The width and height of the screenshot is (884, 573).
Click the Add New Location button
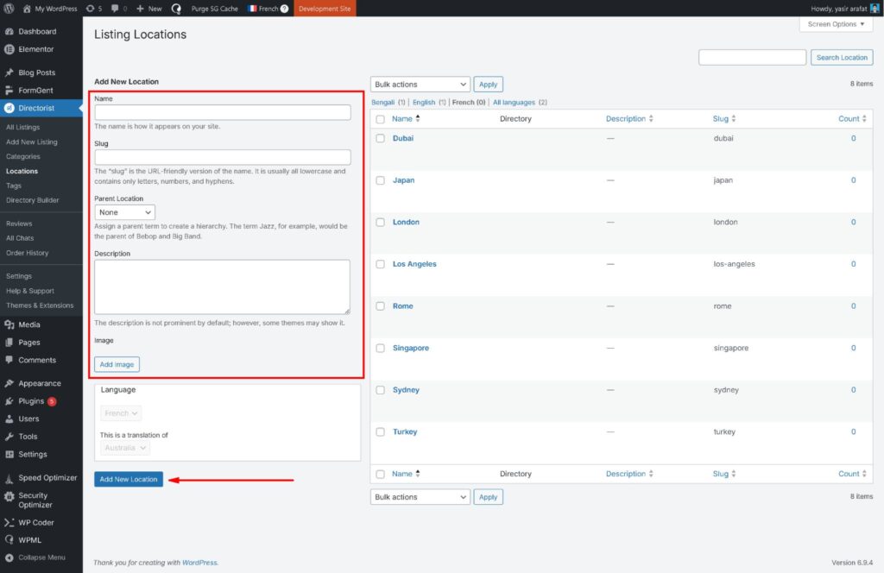coord(128,479)
